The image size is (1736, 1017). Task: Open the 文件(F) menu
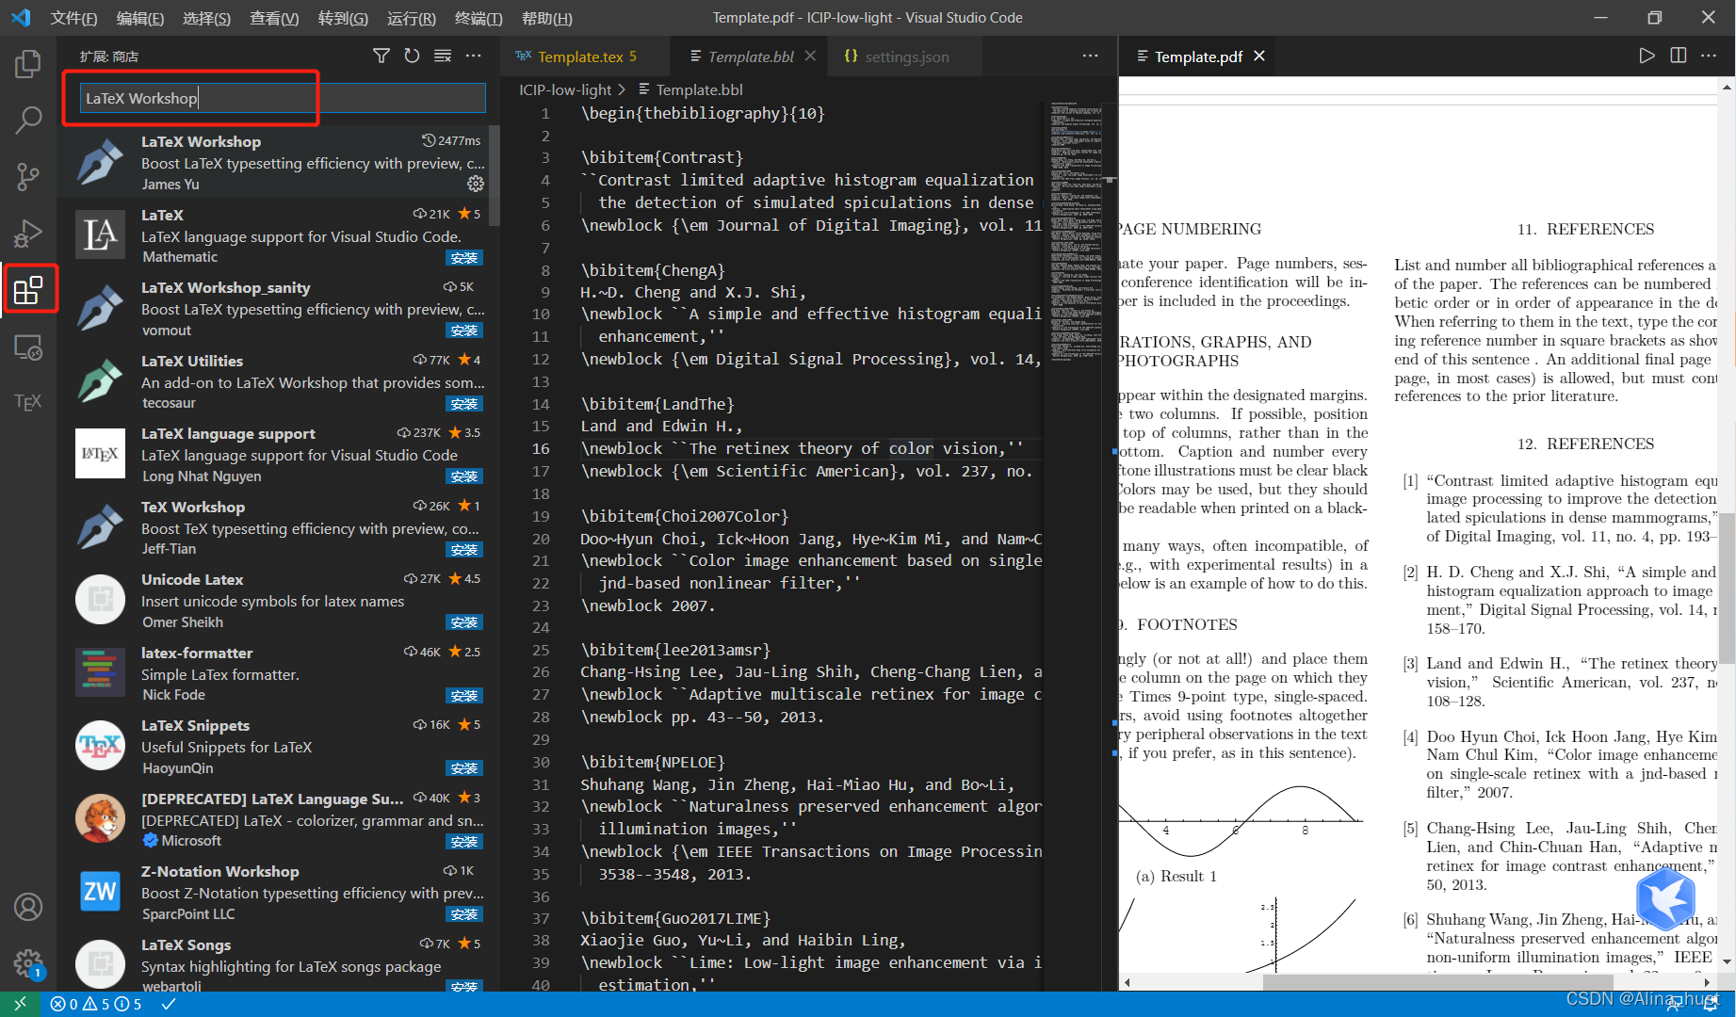coord(73,18)
